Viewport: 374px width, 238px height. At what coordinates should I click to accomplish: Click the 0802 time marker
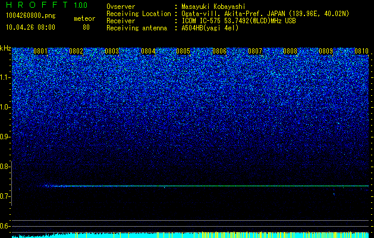pos(76,51)
